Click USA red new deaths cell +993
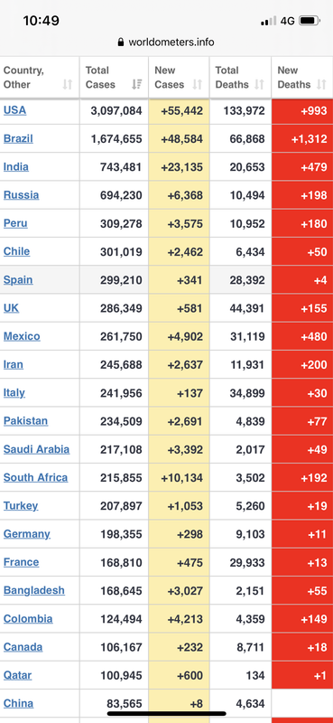Image resolution: width=333 pixels, height=723 pixels. 302,110
